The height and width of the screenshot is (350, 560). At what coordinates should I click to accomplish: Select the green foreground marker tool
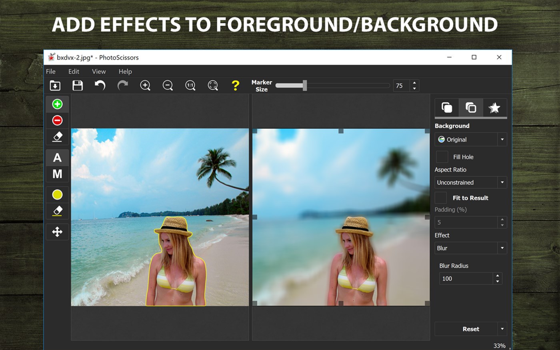tap(57, 104)
